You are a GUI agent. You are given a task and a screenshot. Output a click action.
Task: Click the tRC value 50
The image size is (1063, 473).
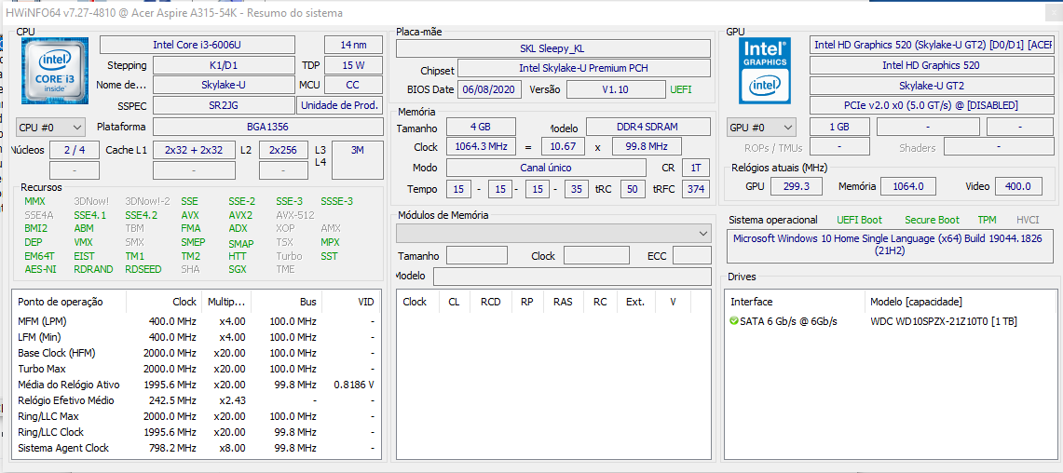pos(632,189)
